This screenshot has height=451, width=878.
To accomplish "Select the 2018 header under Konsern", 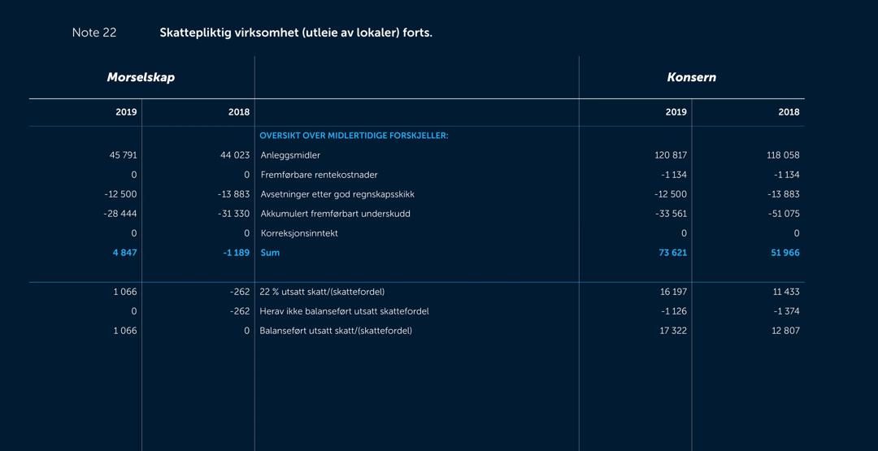I will [789, 112].
